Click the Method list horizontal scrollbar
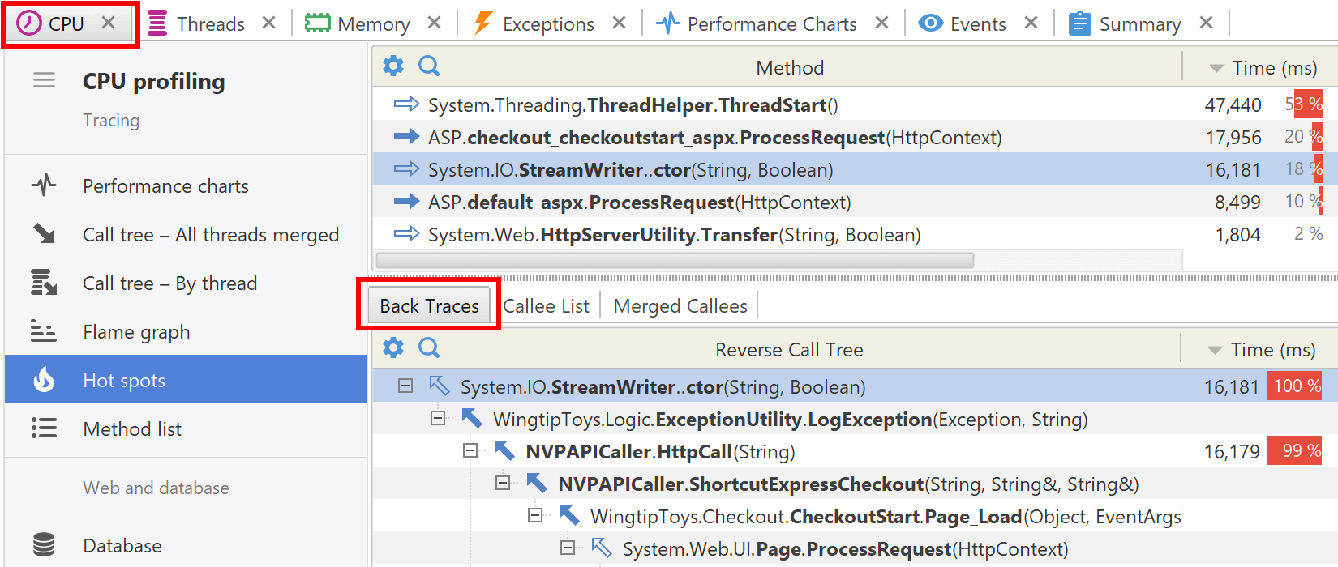 point(675,260)
